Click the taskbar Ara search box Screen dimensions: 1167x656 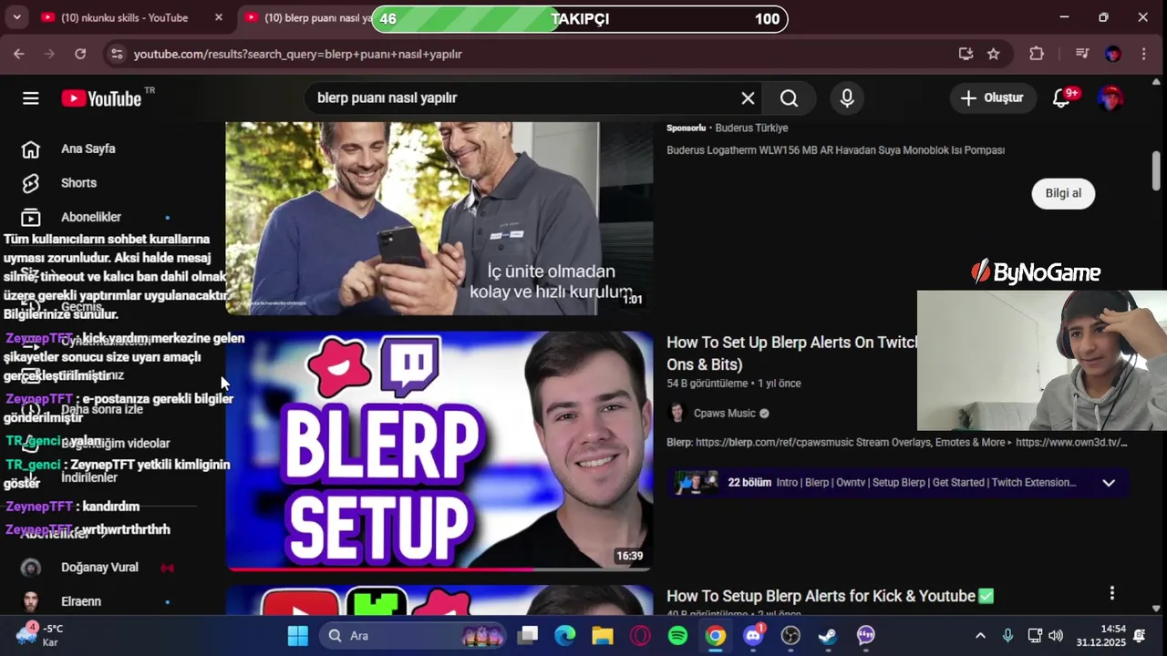point(413,635)
